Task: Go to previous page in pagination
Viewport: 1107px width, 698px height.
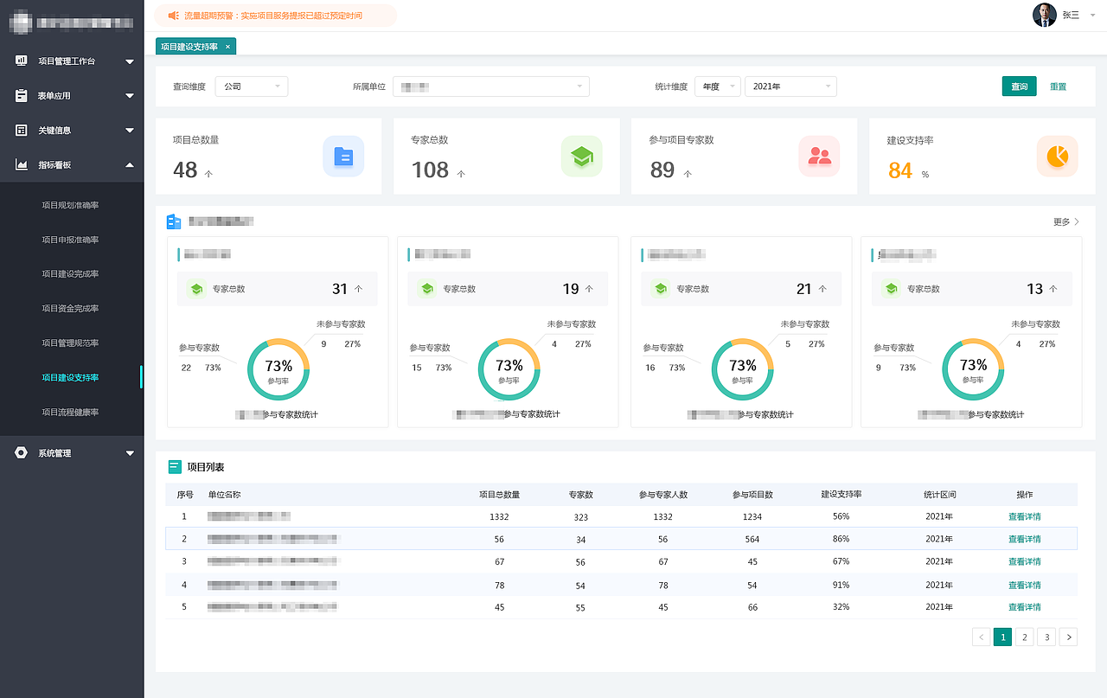Action: (981, 637)
